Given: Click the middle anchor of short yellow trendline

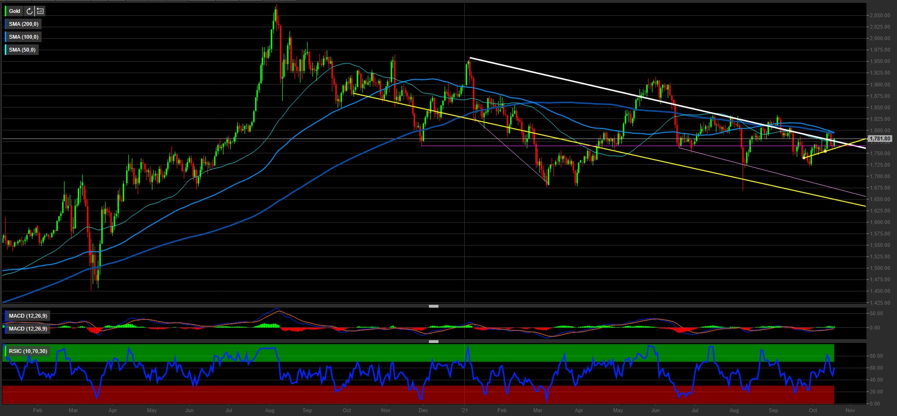Looking at the screenshot, I should tap(825, 151).
